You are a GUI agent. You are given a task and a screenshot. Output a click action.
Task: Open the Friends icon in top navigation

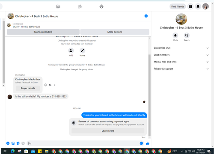click(x=80, y=6)
